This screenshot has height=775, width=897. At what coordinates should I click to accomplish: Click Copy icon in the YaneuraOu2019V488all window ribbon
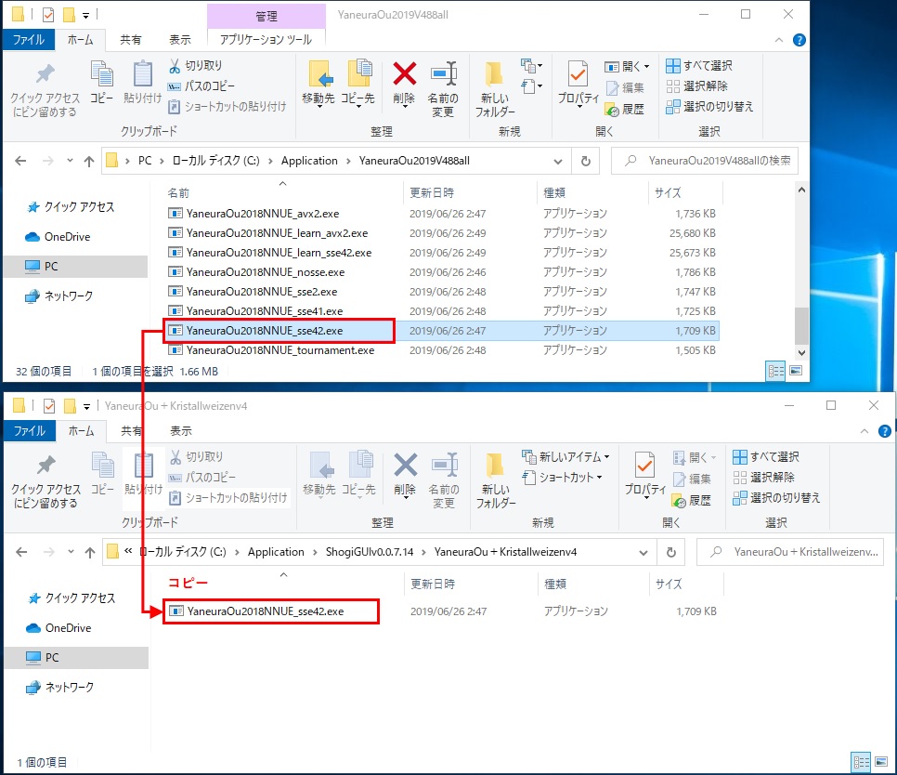tap(102, 84)
